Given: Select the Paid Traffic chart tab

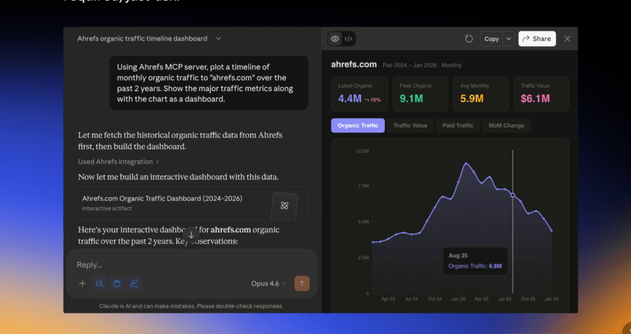Looking at the screenshot, I should (x=458, y=126).
